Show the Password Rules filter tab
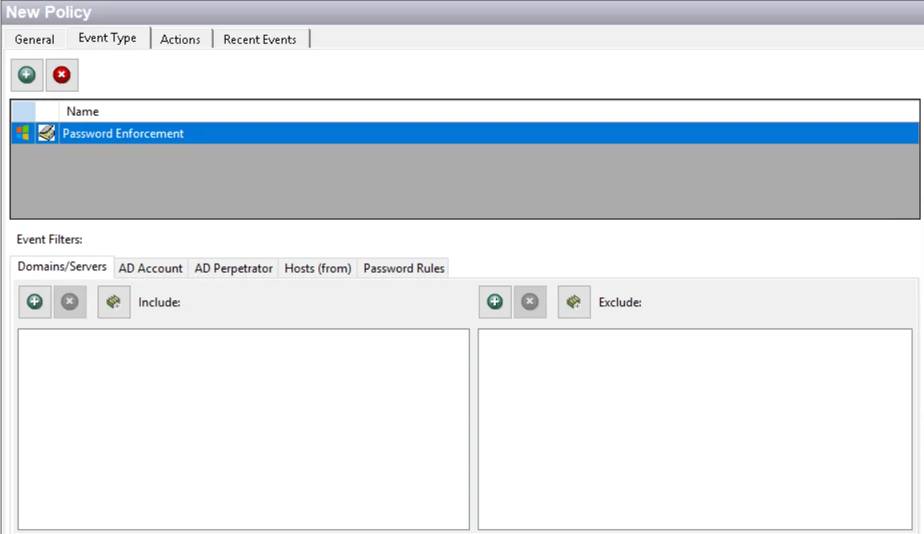924x534 pixels. pyautogui.click(x=403, y=269)
